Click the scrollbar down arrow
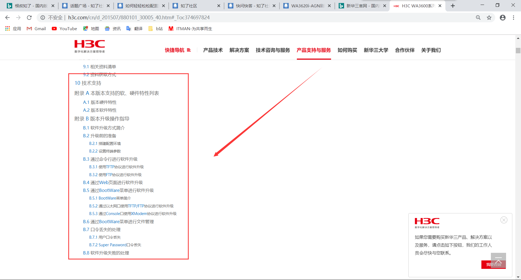Screen dimensions: 521x280 pyautogui.click(x=518, y=277)
